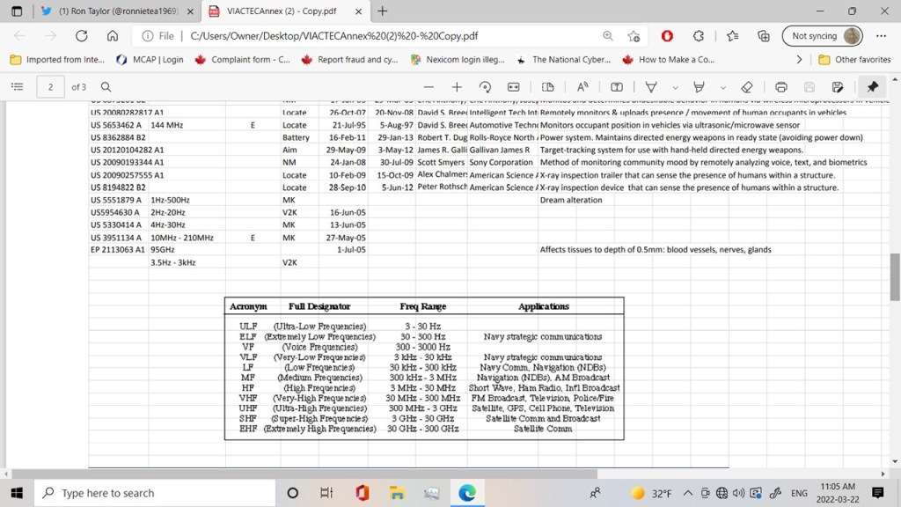Click the PDF page number field
Screen dimensions: 901x507
click(x=51, y=87)
